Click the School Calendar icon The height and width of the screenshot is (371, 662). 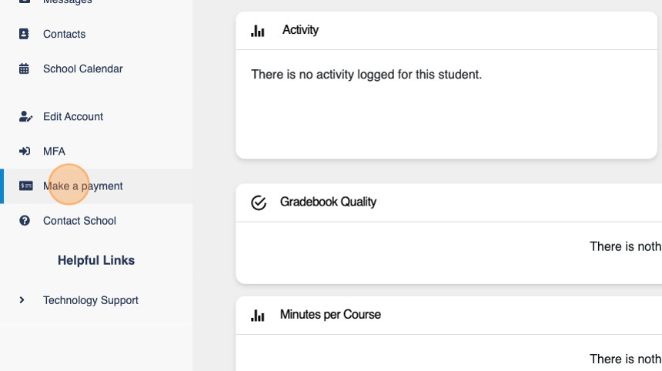click(x=24, y=69)
